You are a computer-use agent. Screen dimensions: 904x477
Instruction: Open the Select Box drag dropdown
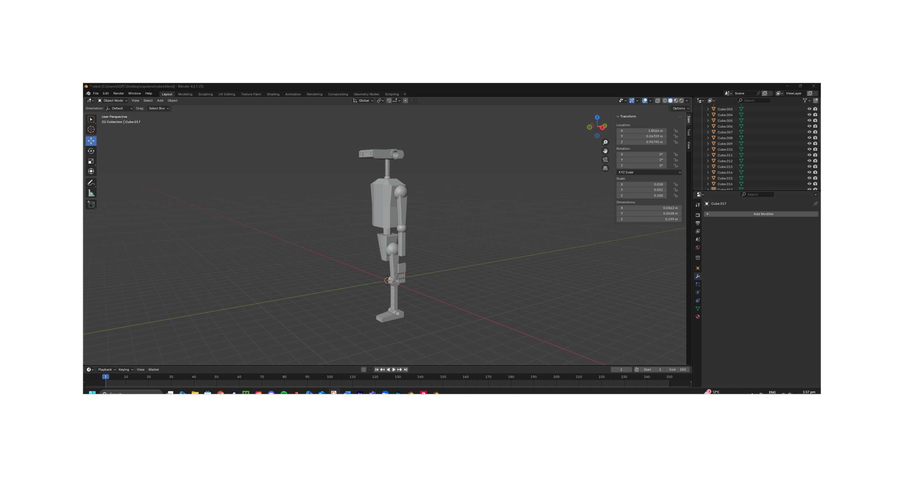coord(158,108)
